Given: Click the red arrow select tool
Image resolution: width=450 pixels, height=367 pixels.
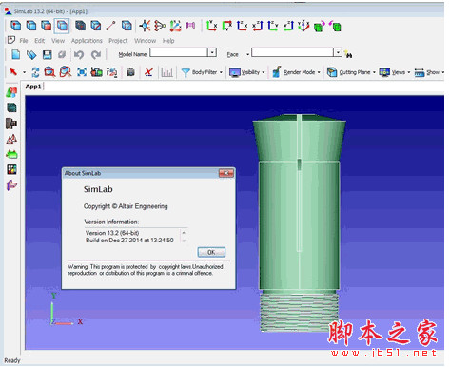Looking at the screenshot, I should pos(13,72).
